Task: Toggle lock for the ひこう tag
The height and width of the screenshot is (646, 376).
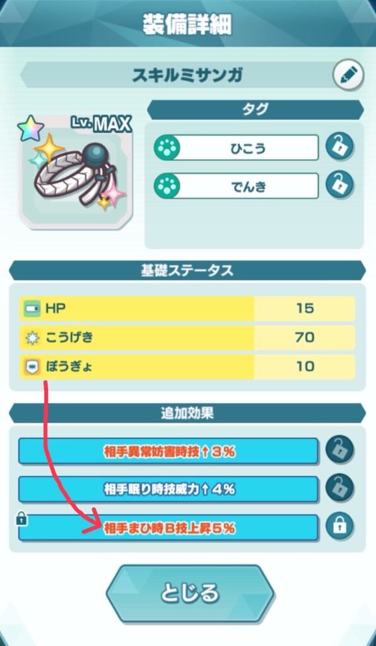Action: (339, 146)
